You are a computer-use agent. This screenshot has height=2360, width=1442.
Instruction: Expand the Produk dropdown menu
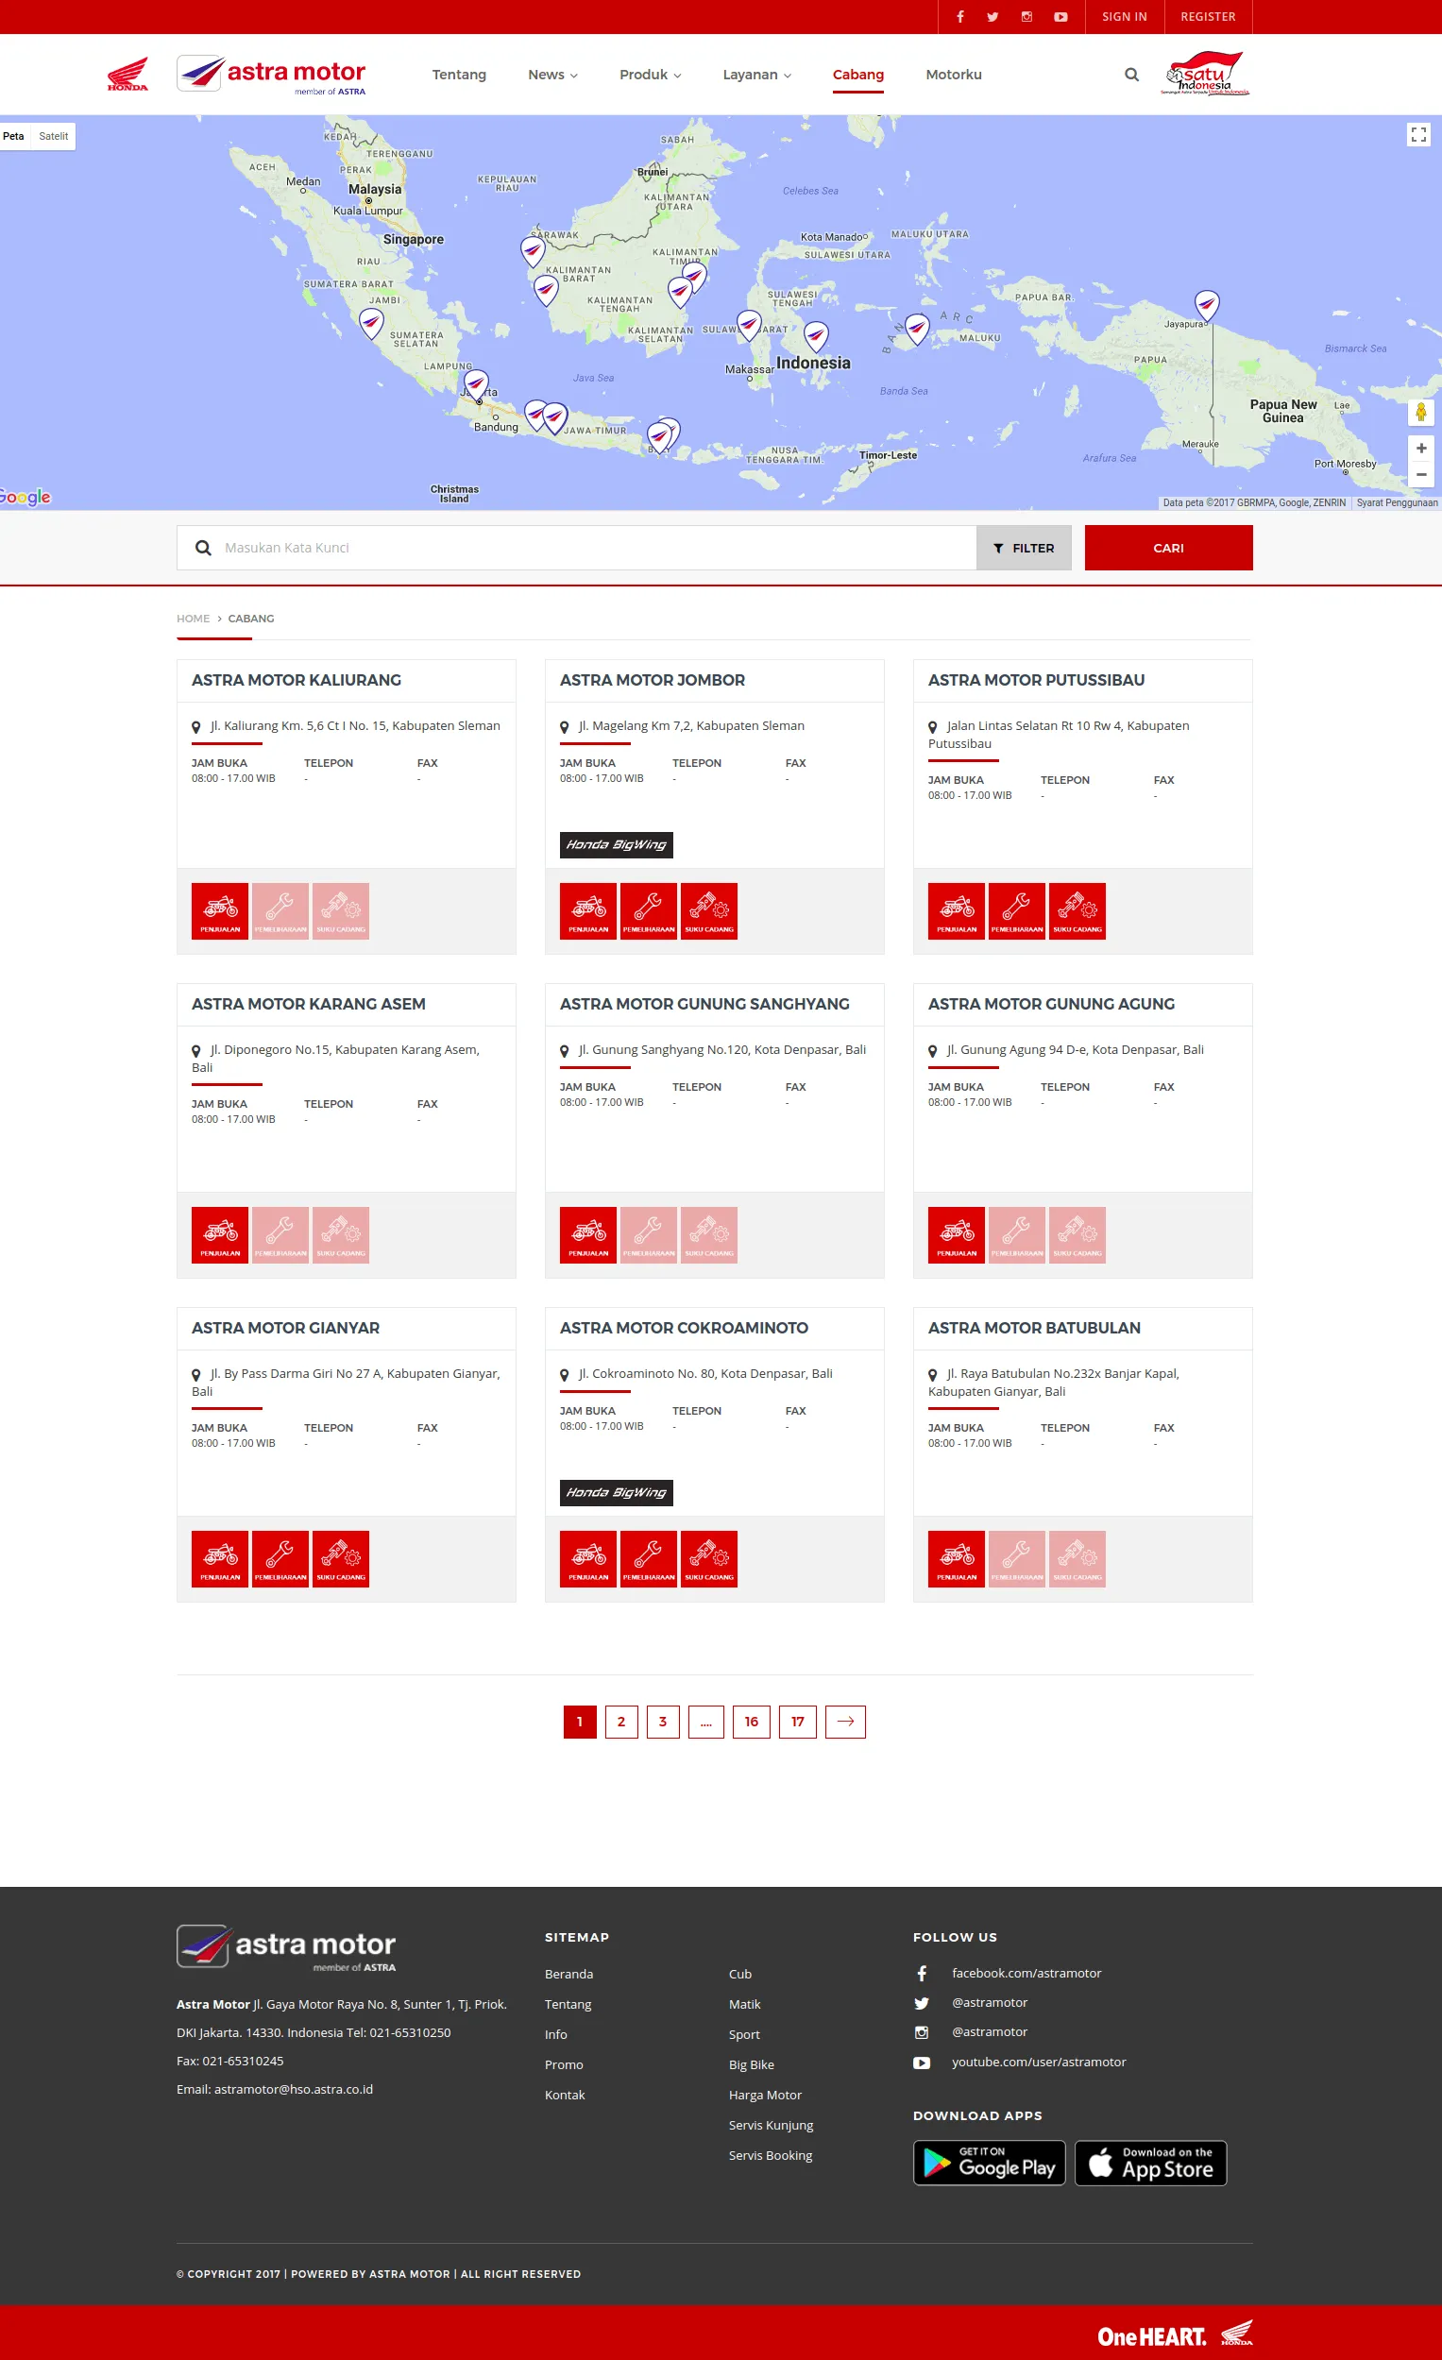[649, 75]
